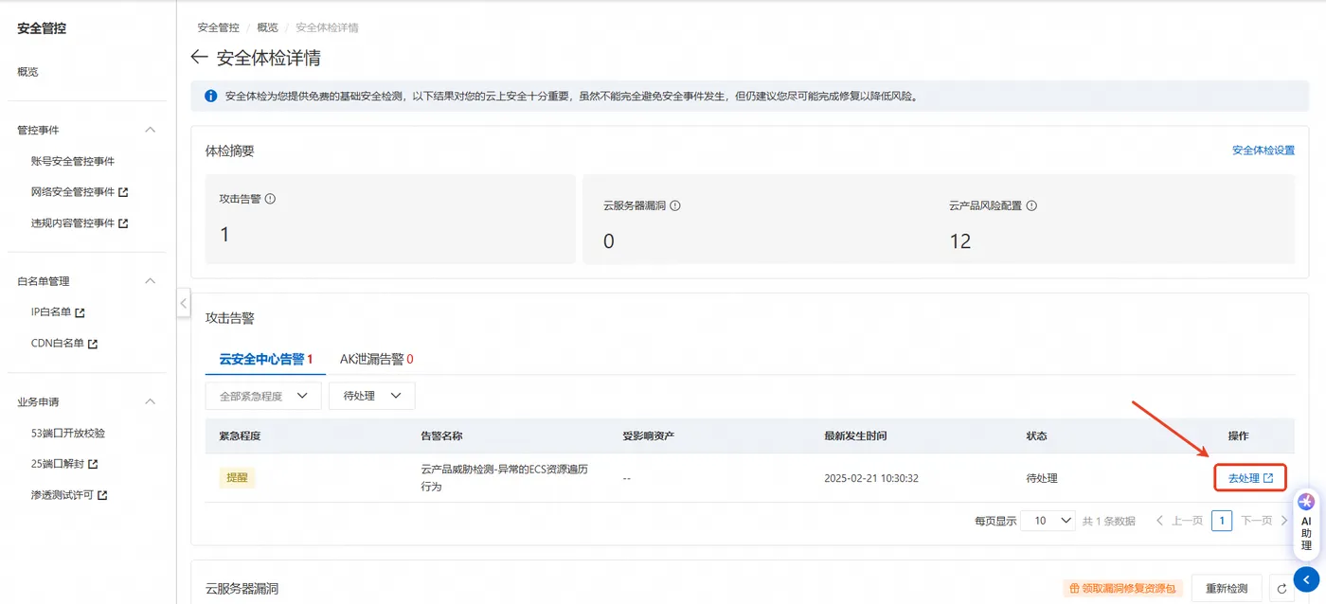Click the 告警名称 column header
Viewport: 1326px width, 604px height.
pyautogui.click(x=441, y=435)
